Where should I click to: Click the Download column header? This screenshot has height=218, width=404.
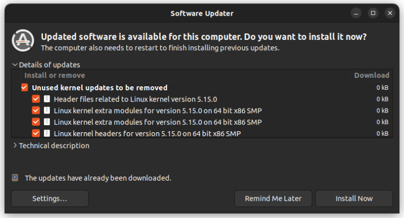[372, 75]
